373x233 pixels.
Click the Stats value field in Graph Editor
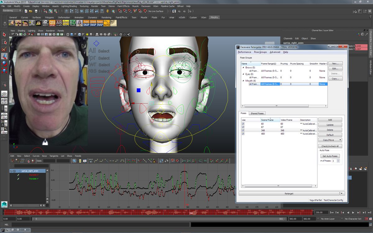[x=49, y=161]
